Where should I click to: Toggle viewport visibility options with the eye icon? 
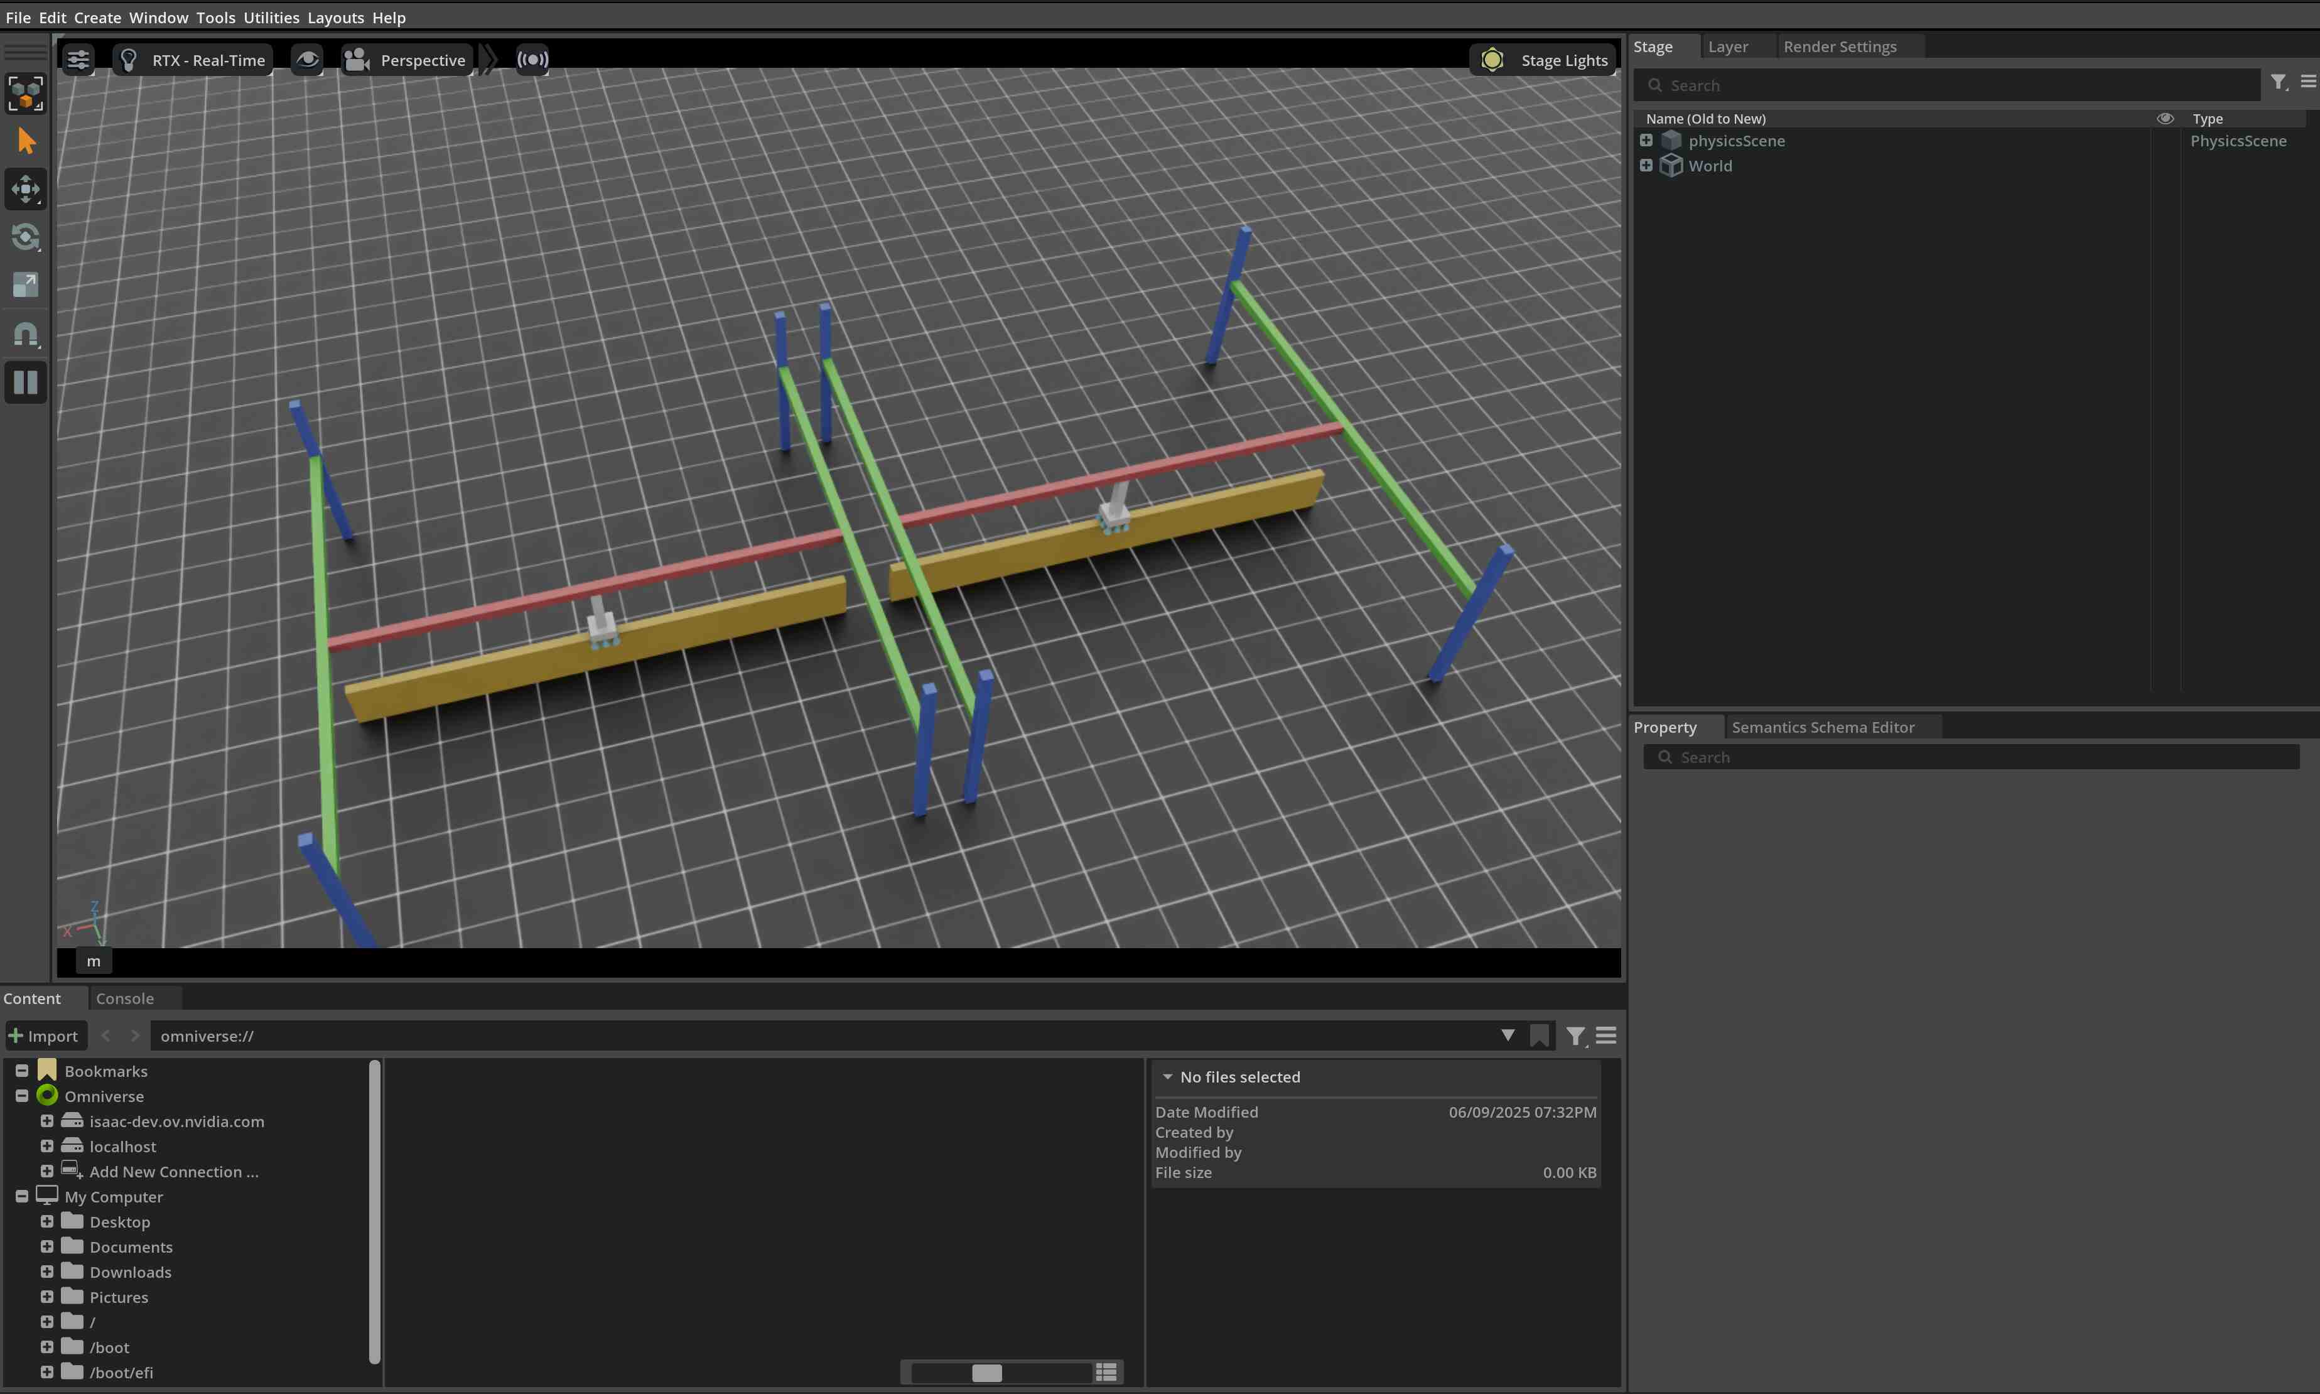(307, 59)
